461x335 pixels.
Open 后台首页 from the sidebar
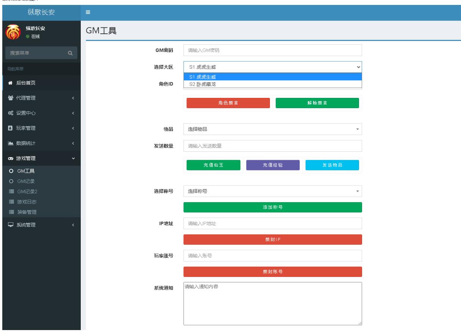(x=27, y=83)
